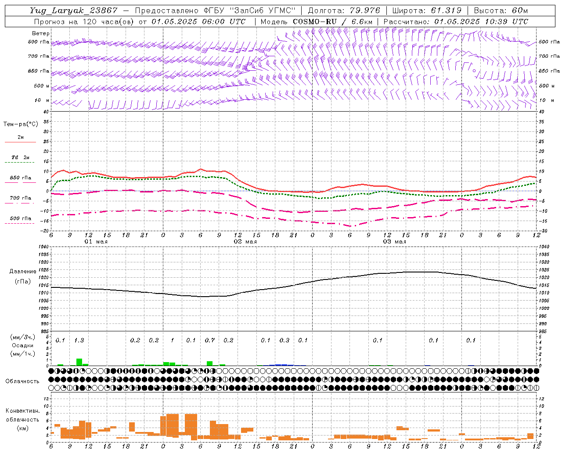Click the station title Yug_Laryak_23867

73,11
